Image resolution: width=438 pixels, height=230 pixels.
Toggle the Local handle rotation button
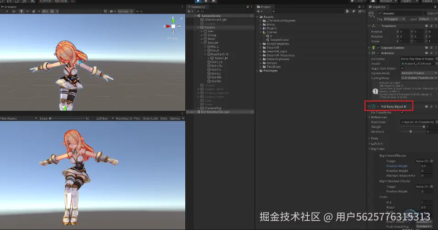click(61, 1)
